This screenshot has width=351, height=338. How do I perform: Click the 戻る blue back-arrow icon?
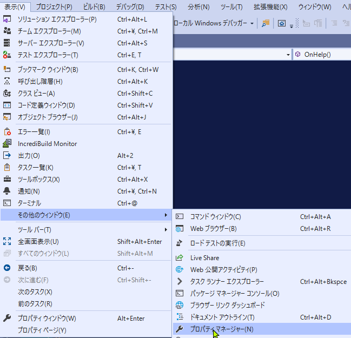click(x=7, y=268)
